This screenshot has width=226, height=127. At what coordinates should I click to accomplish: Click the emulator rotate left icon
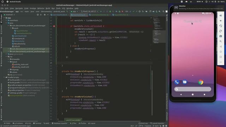pyautogui.click(x=220, y=26)
